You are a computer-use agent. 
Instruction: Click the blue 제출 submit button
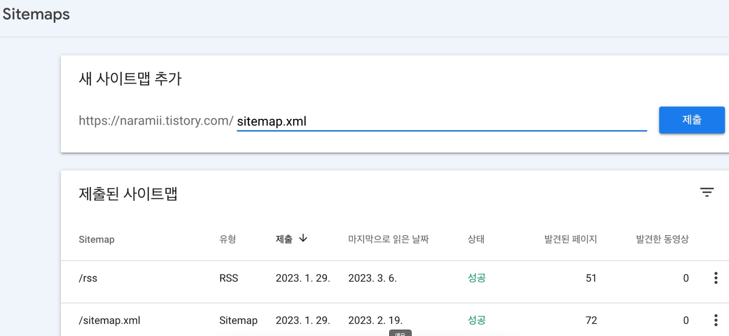tap(692, 120)
